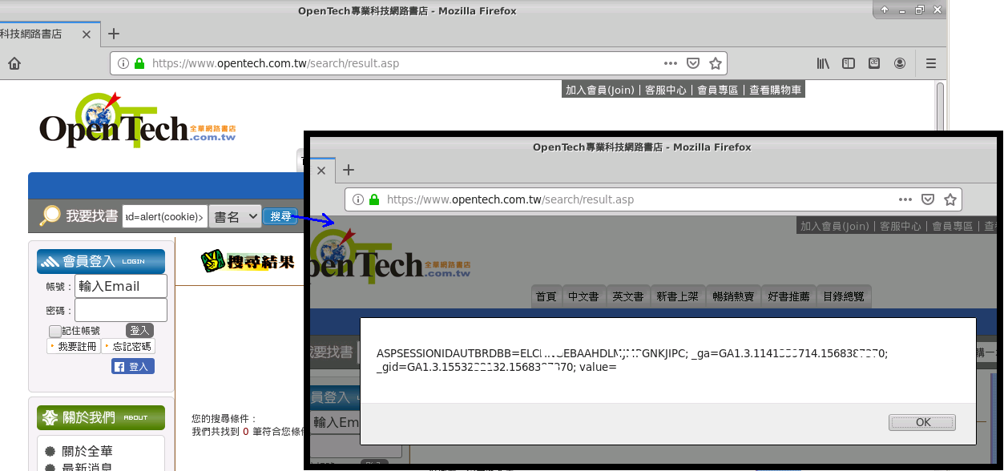Click 會員專區 link in front window
The image size is (1004, 471).
952,226
